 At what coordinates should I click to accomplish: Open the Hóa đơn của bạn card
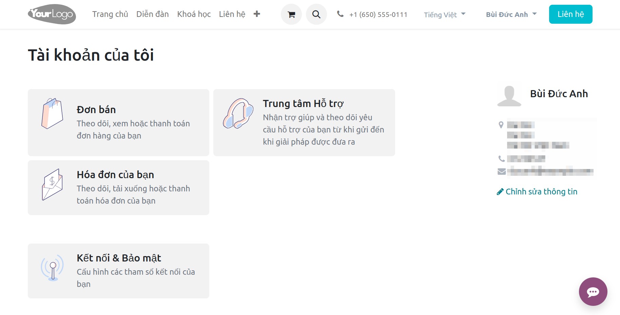pyautogui.click(x=118, y=188)
